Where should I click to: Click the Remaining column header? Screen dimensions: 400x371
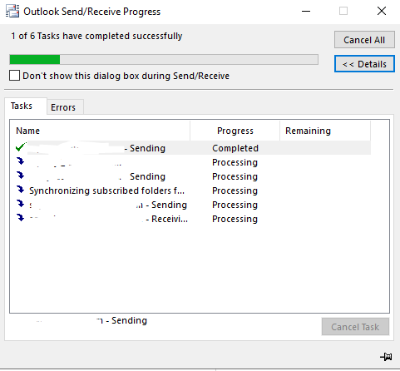325,131
